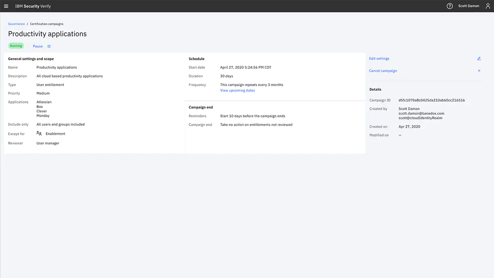The width and height of the screenshot is (494, 278).
Task: Click the pencil icon for Edit settings
Action: pos(479,59)
